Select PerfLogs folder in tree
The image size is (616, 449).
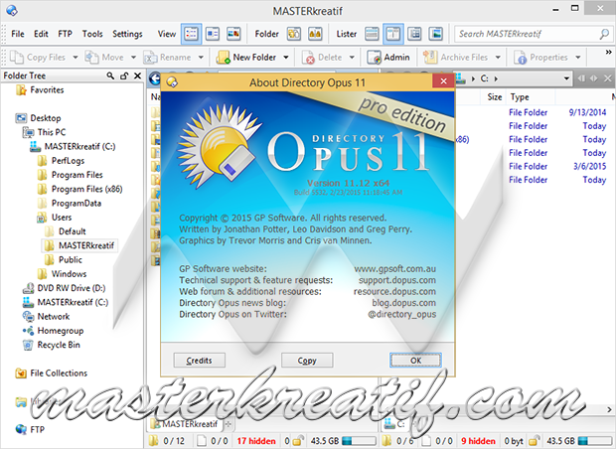[x=68, y=161]
